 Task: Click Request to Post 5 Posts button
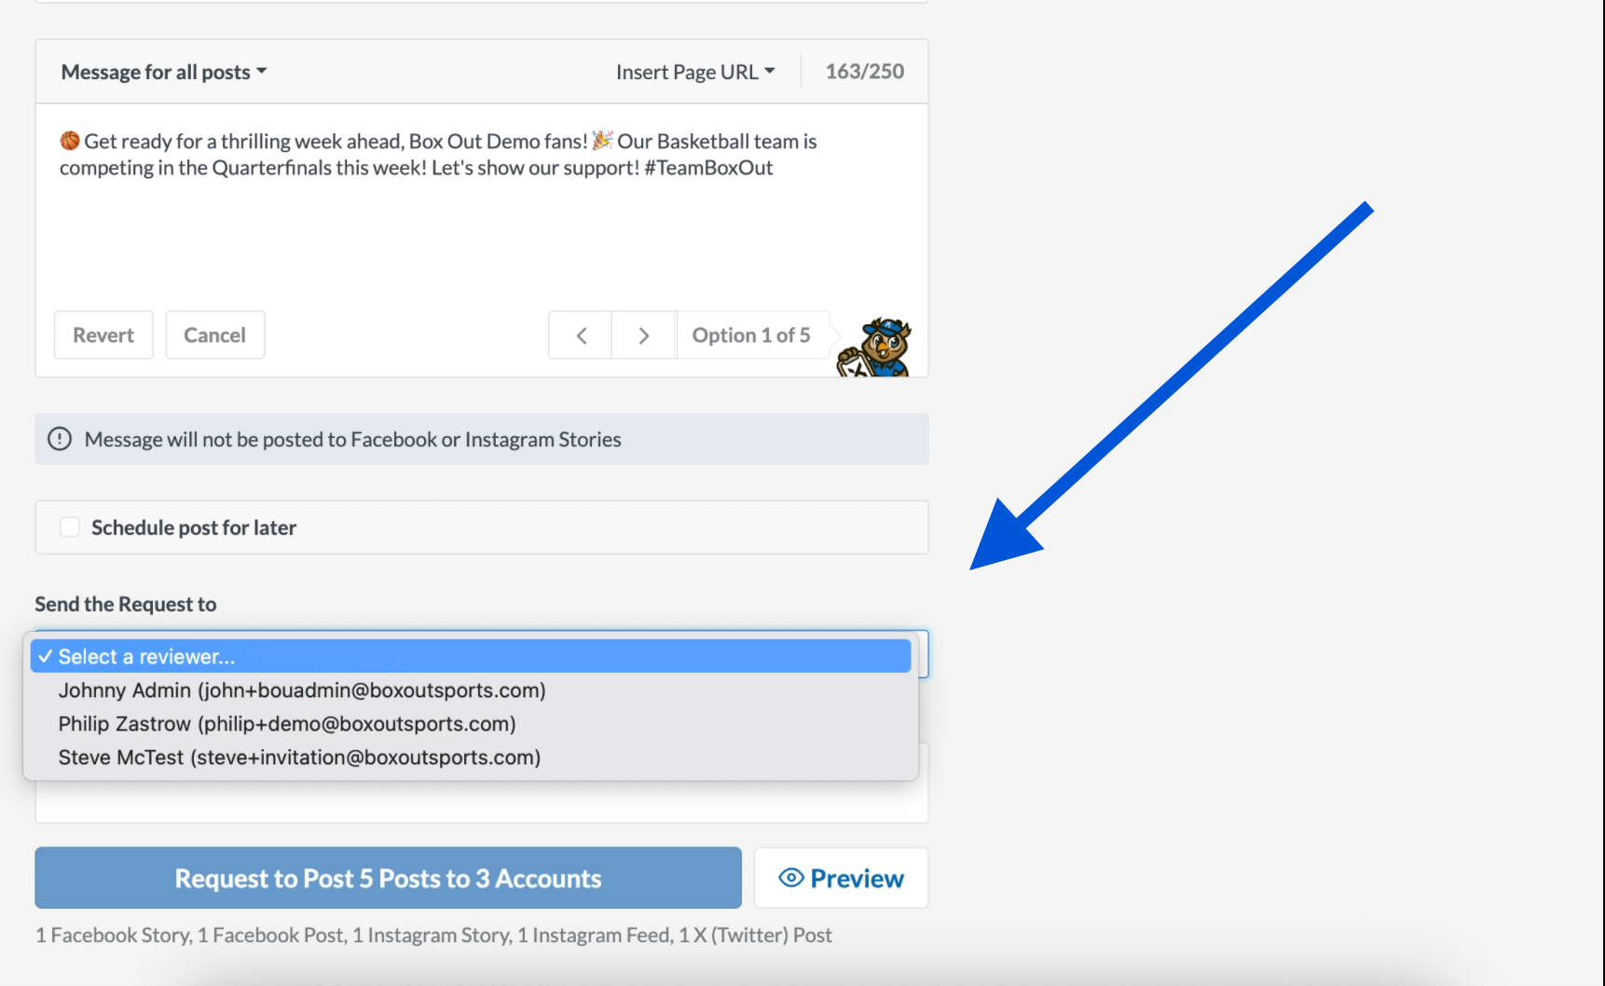click(388, 878)
